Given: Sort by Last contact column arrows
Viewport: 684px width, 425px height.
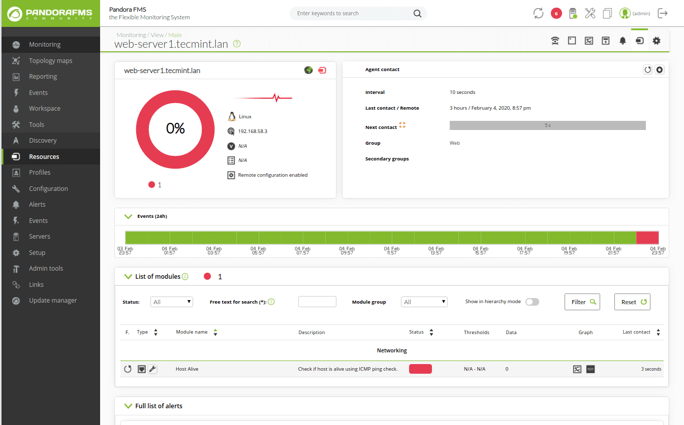Looking at the screenshot, I should click(659, 332).
